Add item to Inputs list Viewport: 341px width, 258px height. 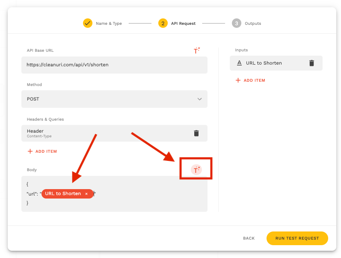pos(254,80)
